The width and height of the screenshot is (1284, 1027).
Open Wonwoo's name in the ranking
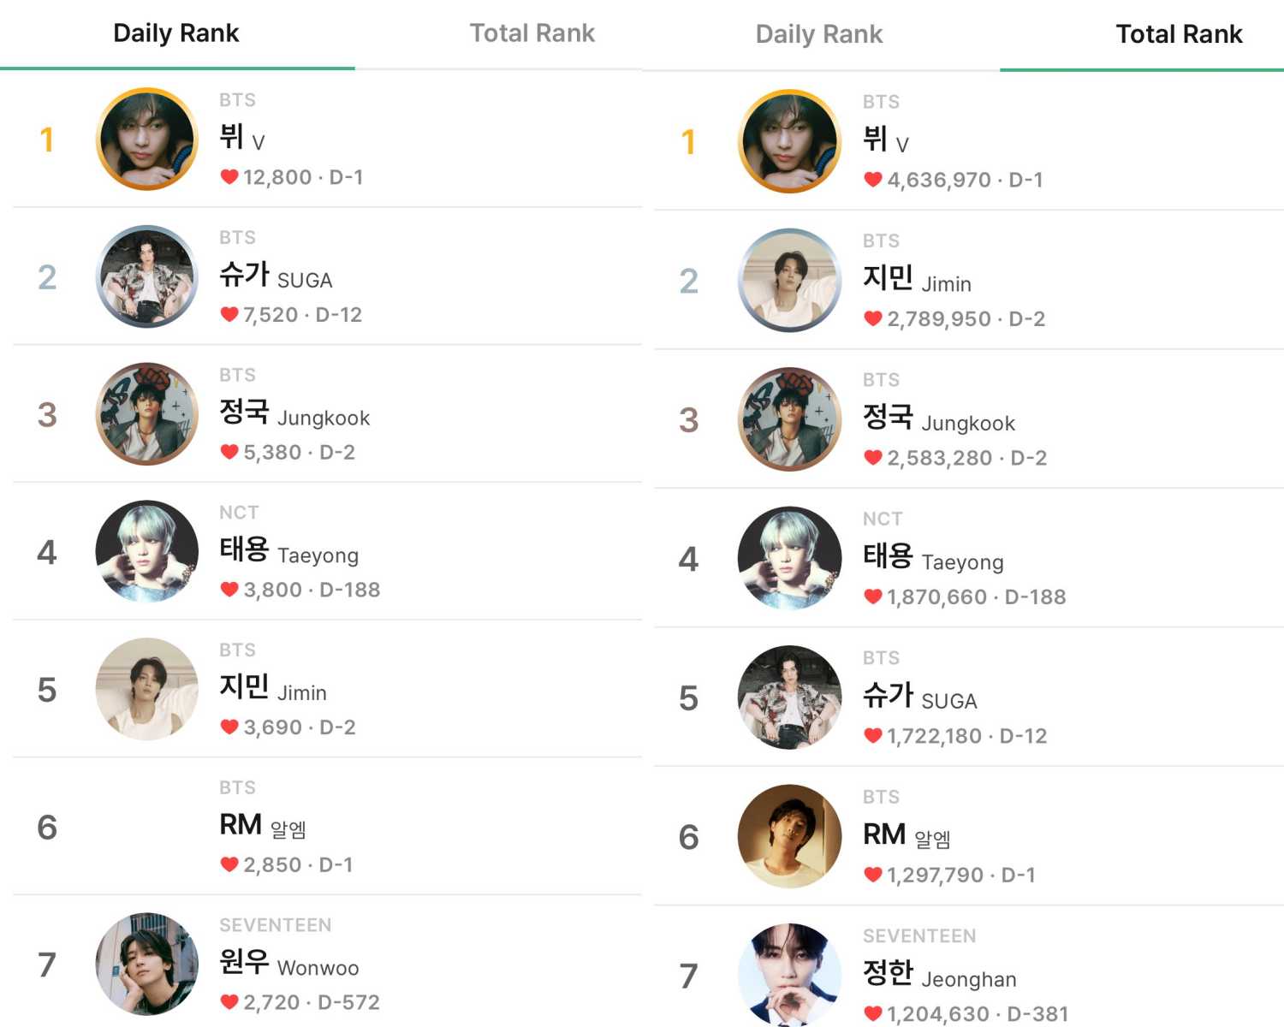click(x=289, y=964)
